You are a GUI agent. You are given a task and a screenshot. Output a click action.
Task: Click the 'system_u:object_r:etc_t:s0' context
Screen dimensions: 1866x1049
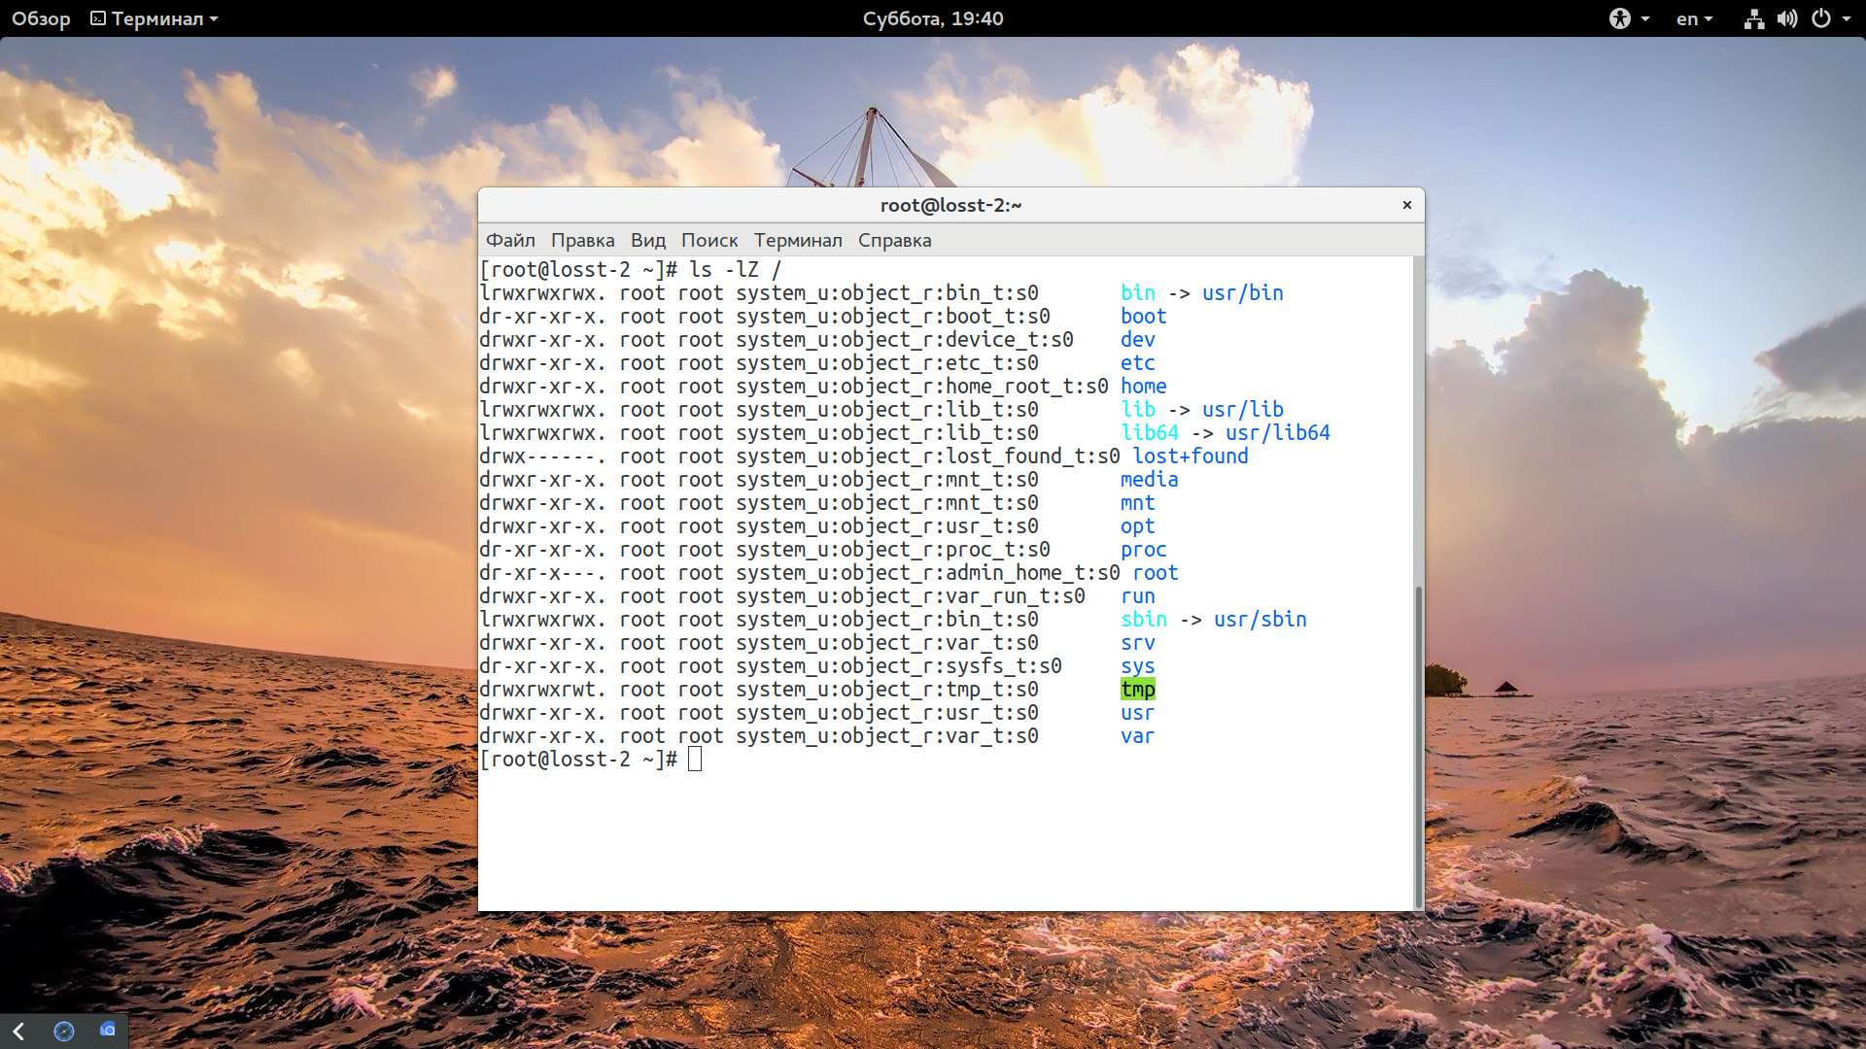coord(887,363)
